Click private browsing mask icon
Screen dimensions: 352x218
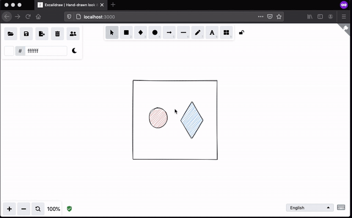(x=344, y=5)
